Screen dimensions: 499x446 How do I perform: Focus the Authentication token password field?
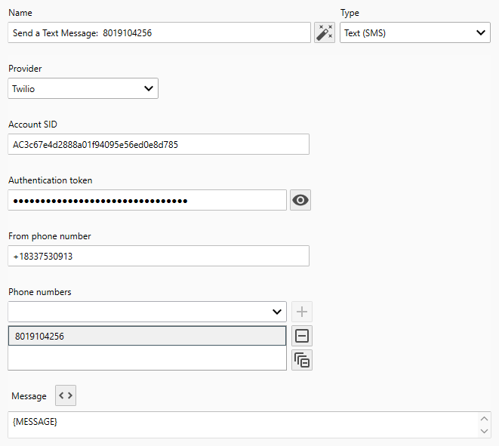tap(147, 200)
